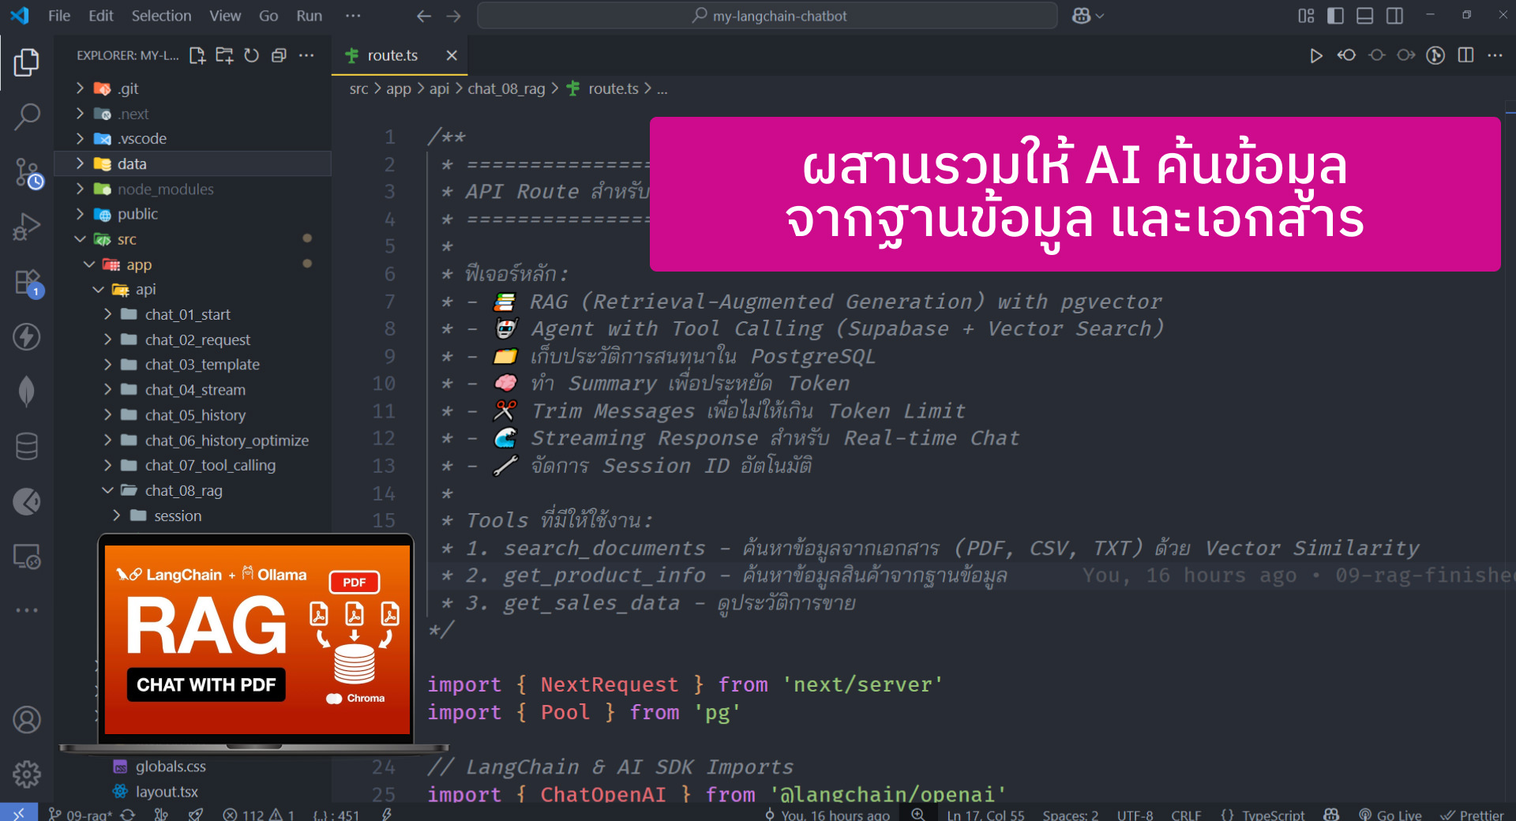Show additional activity bar views ellipsis
The image size is (1516, 821).
coord(27,610)
